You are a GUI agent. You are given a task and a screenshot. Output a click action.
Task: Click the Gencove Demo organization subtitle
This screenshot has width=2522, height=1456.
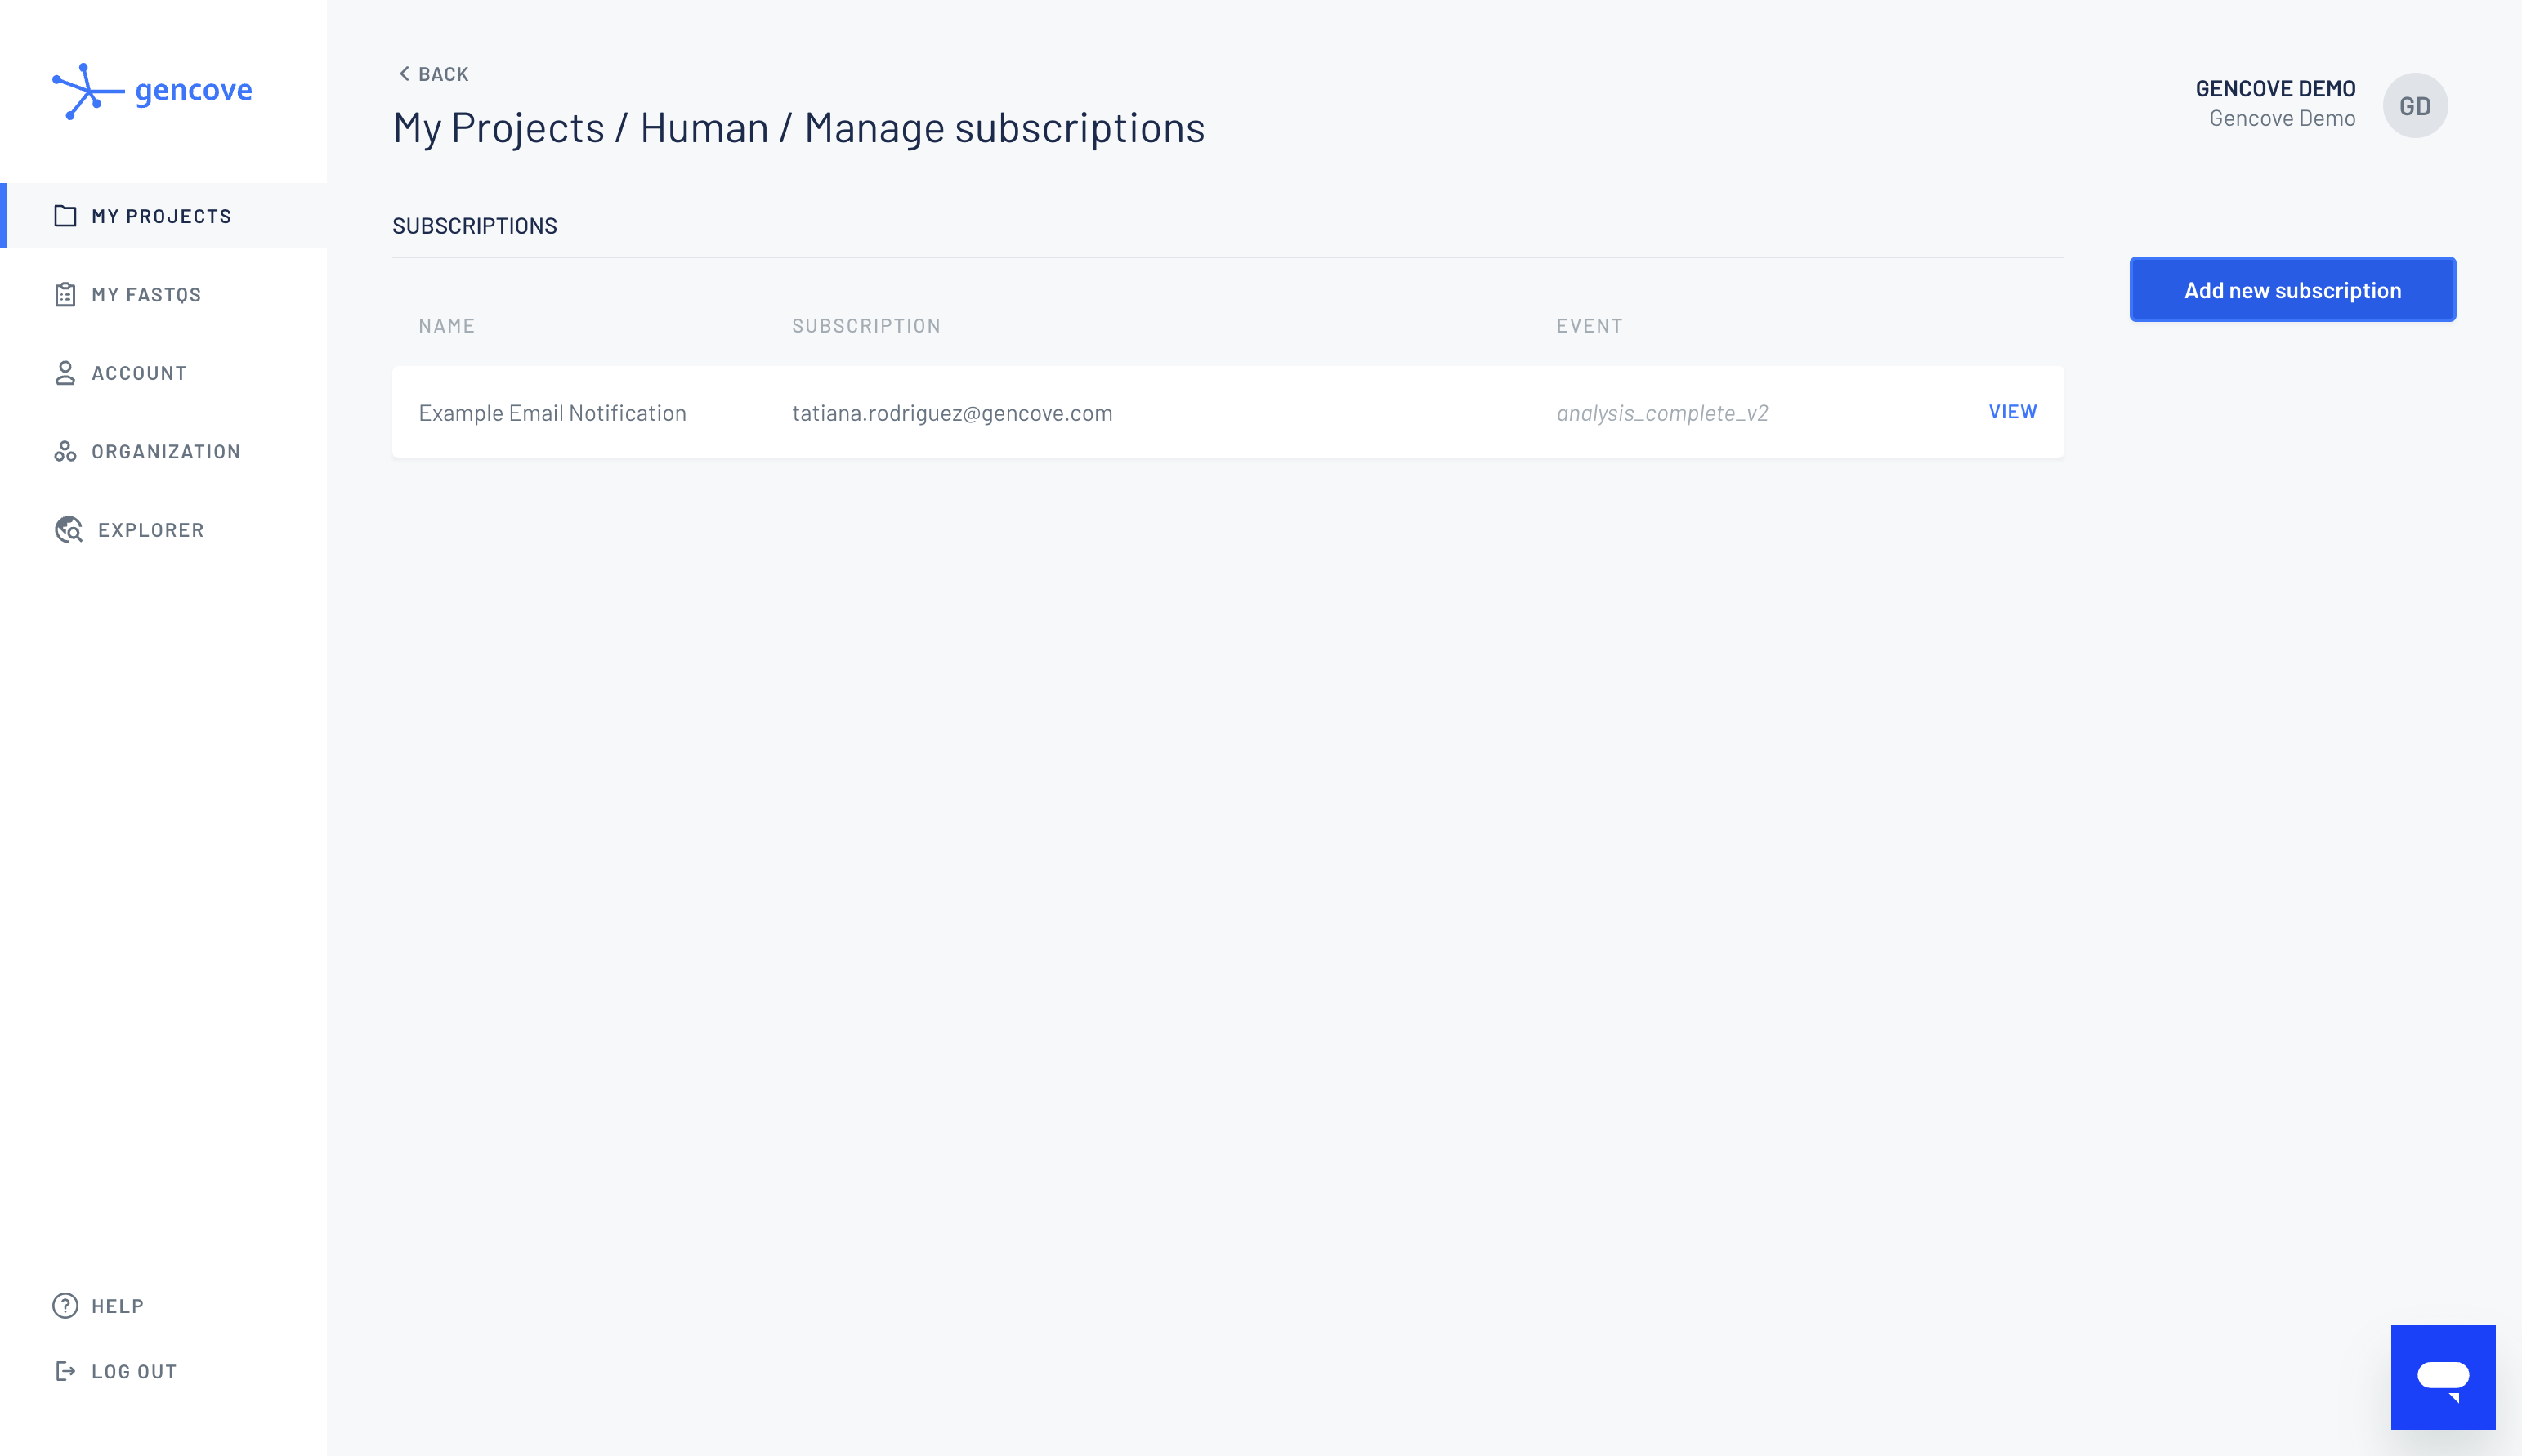click(x=2282, y=118)
